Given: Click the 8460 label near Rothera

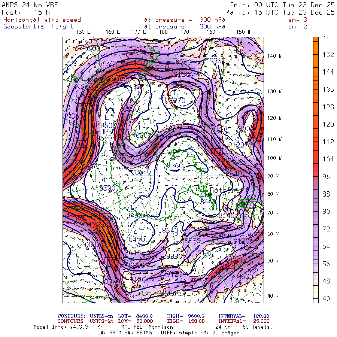Looking at the screenshot, I should pos(208,201).
